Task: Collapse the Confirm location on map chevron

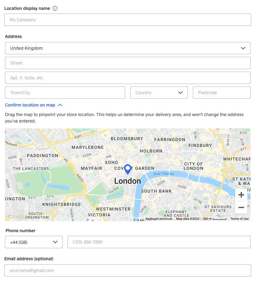Action: 60,105
